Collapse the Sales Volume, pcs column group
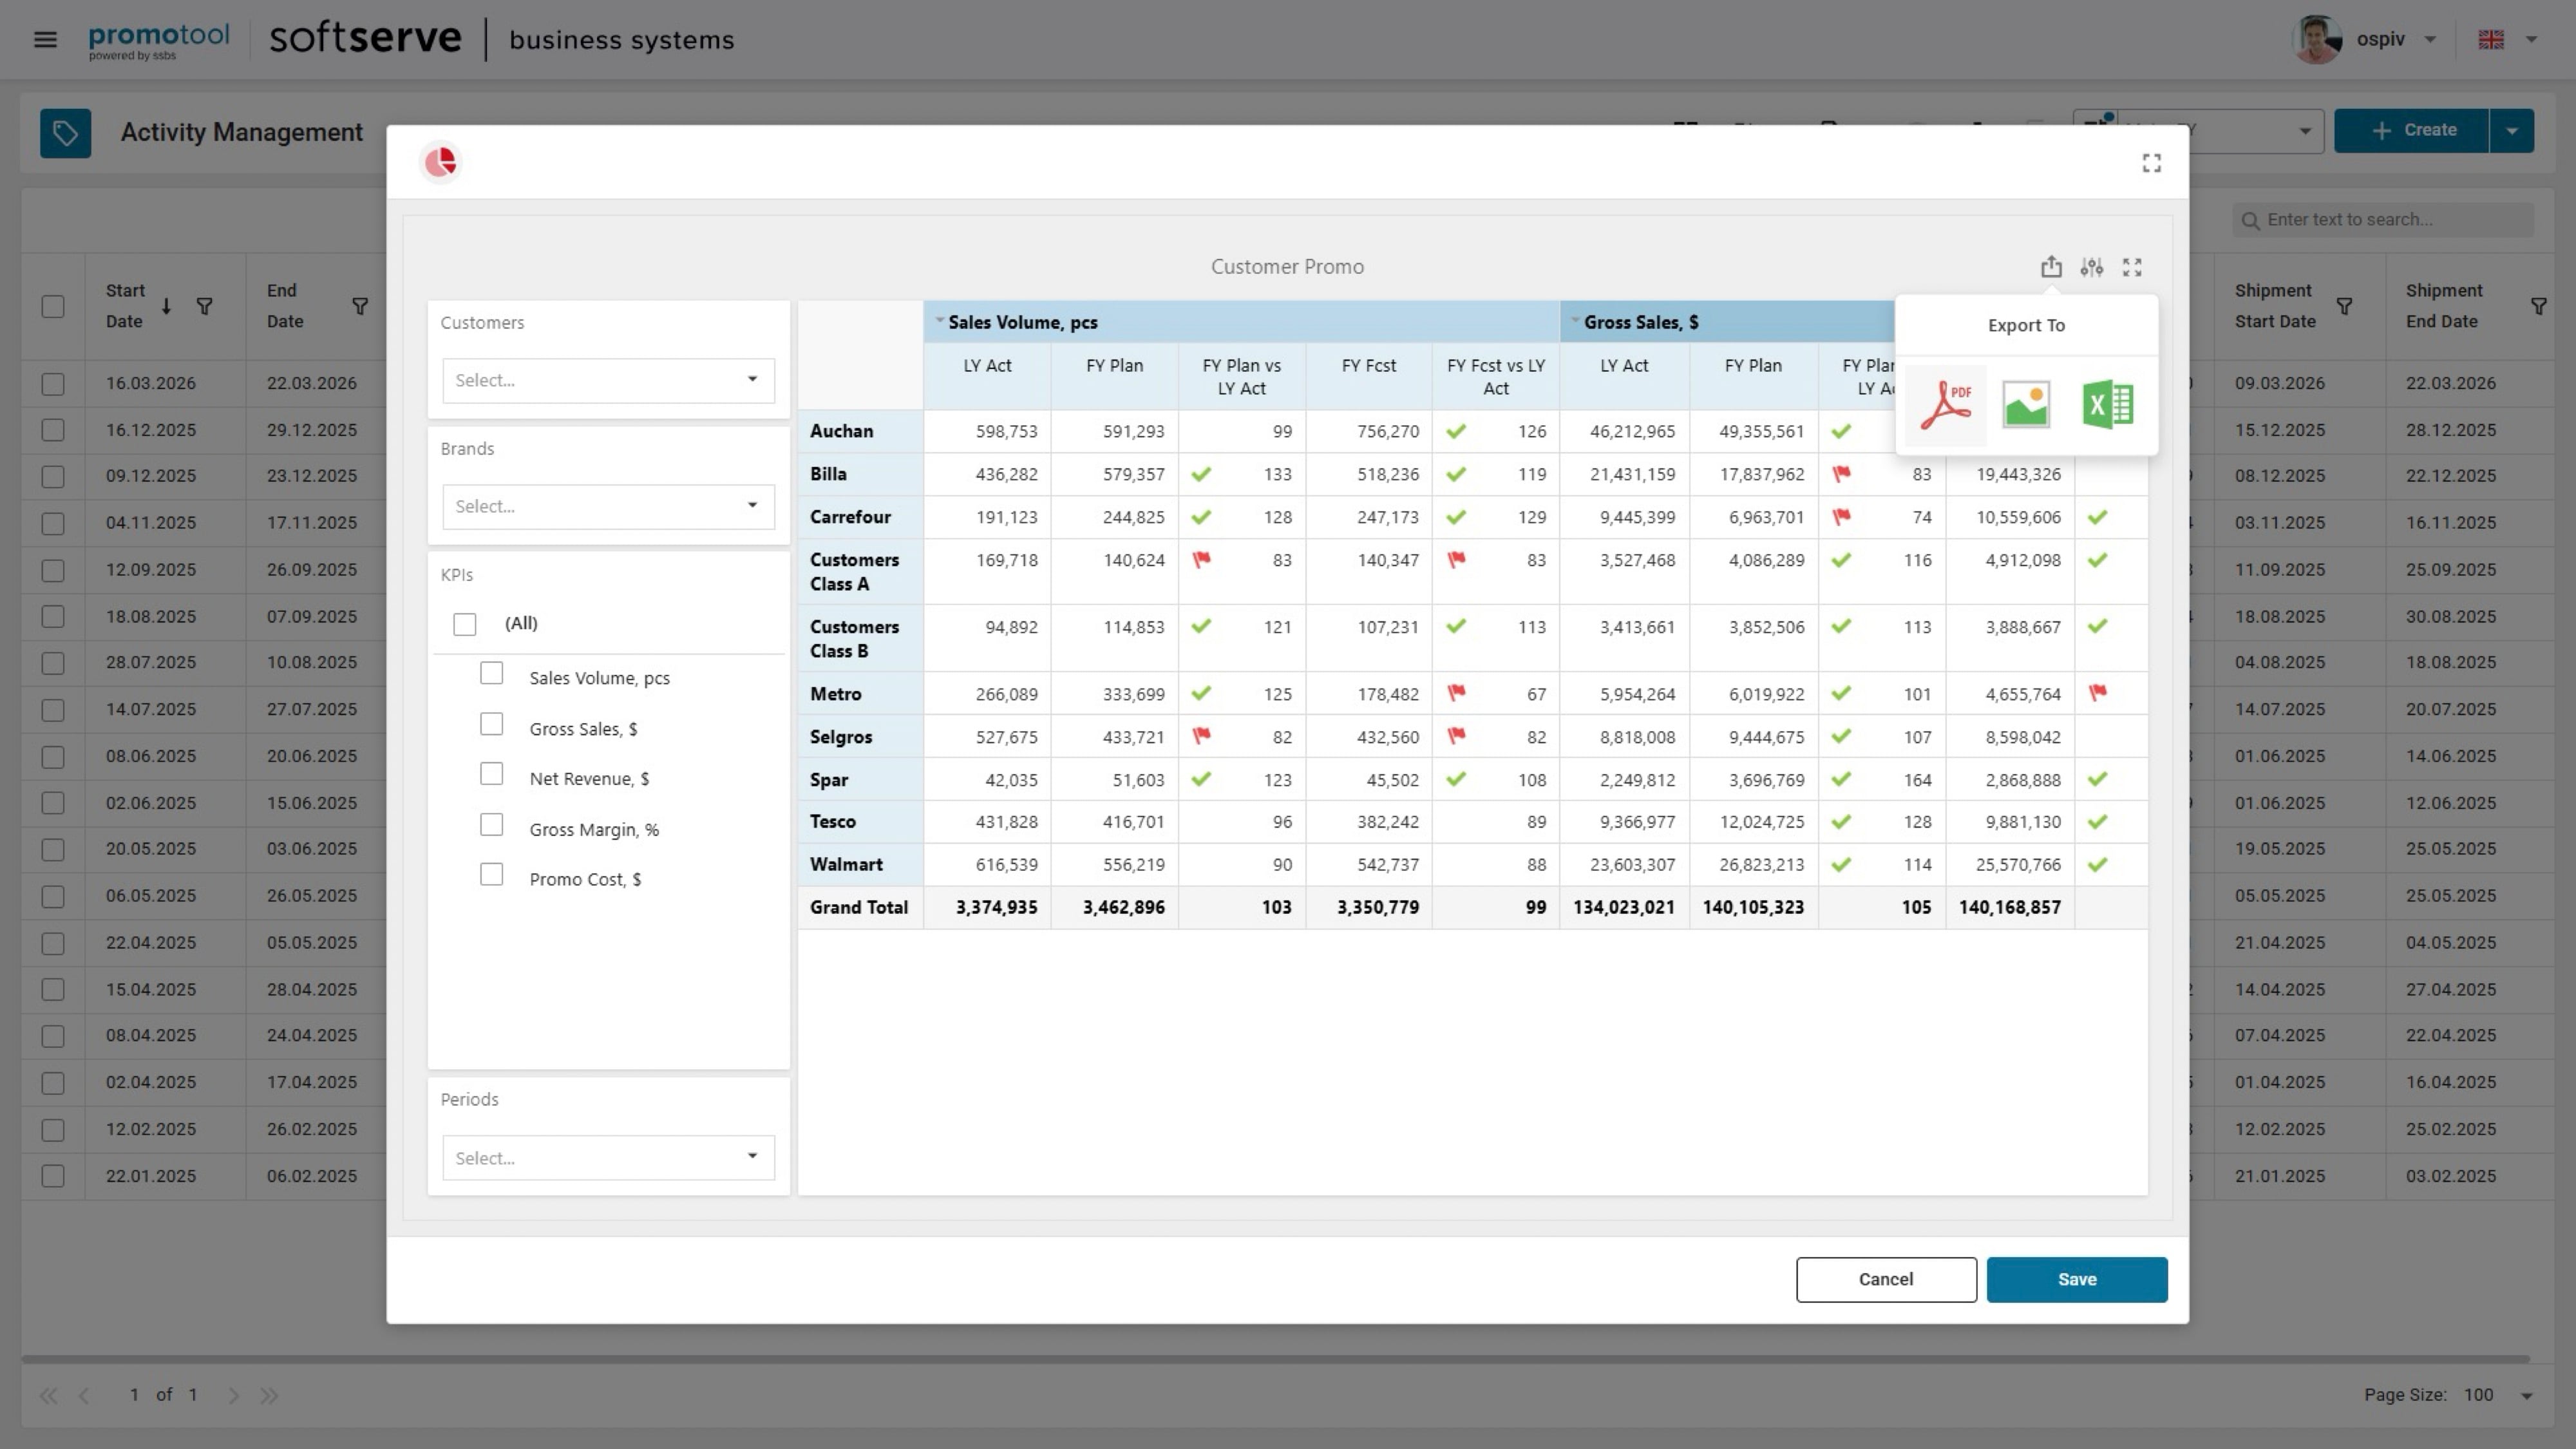The height and width of the screenshot is (1449, 2576). [x=940, y=321]
